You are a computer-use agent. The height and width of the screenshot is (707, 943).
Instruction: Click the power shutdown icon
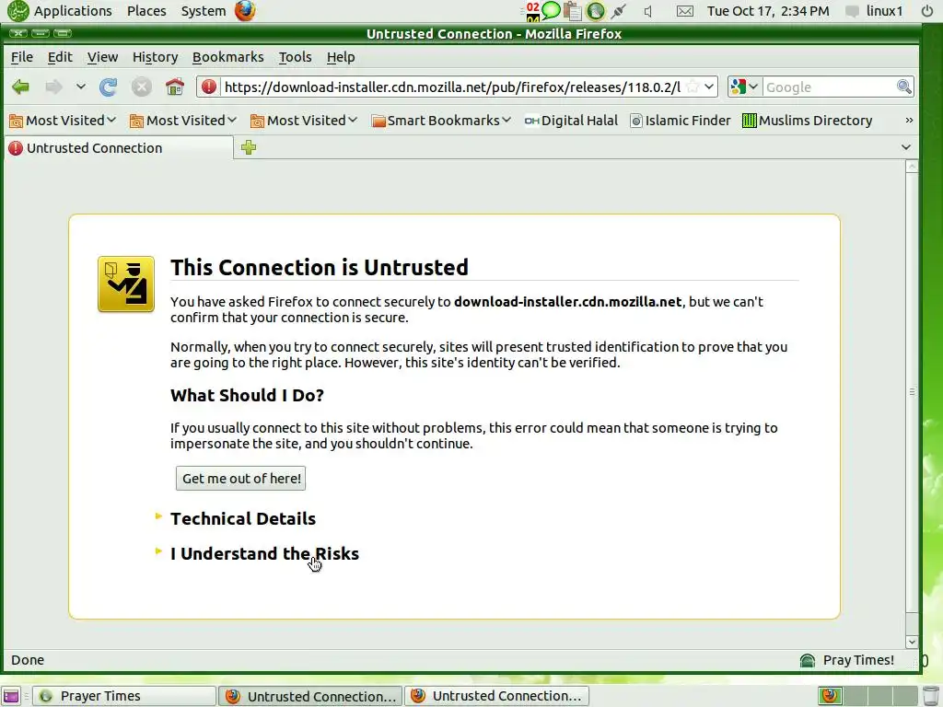pyautogui.click(x=927, y=11)
